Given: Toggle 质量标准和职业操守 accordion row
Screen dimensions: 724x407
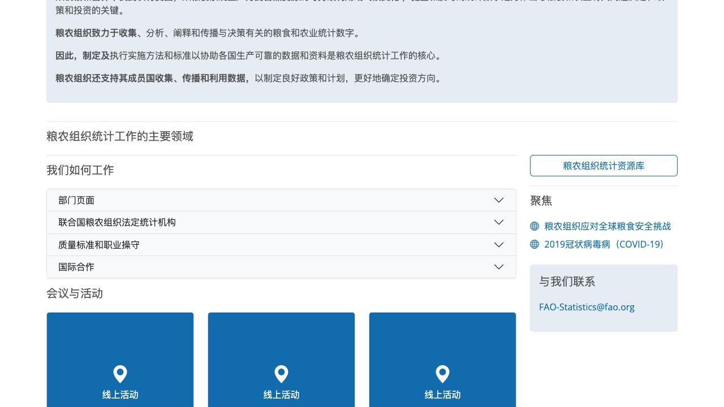Looking at the screenshot, I should pyautogui.click(x=99, y=245).
